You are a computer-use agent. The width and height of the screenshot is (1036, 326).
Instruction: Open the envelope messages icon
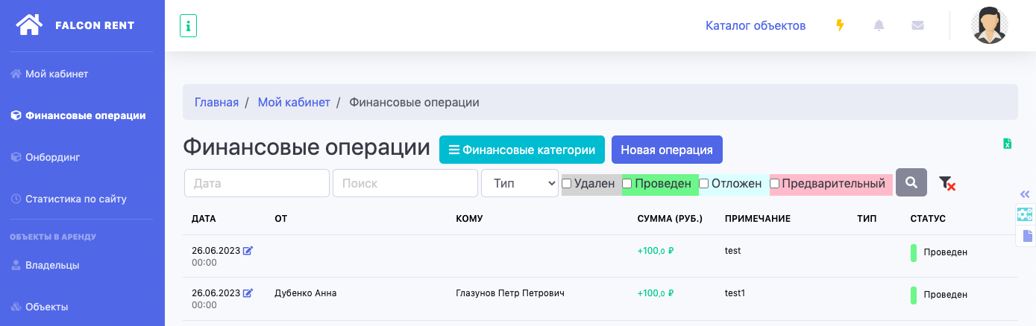pos(917,25)
